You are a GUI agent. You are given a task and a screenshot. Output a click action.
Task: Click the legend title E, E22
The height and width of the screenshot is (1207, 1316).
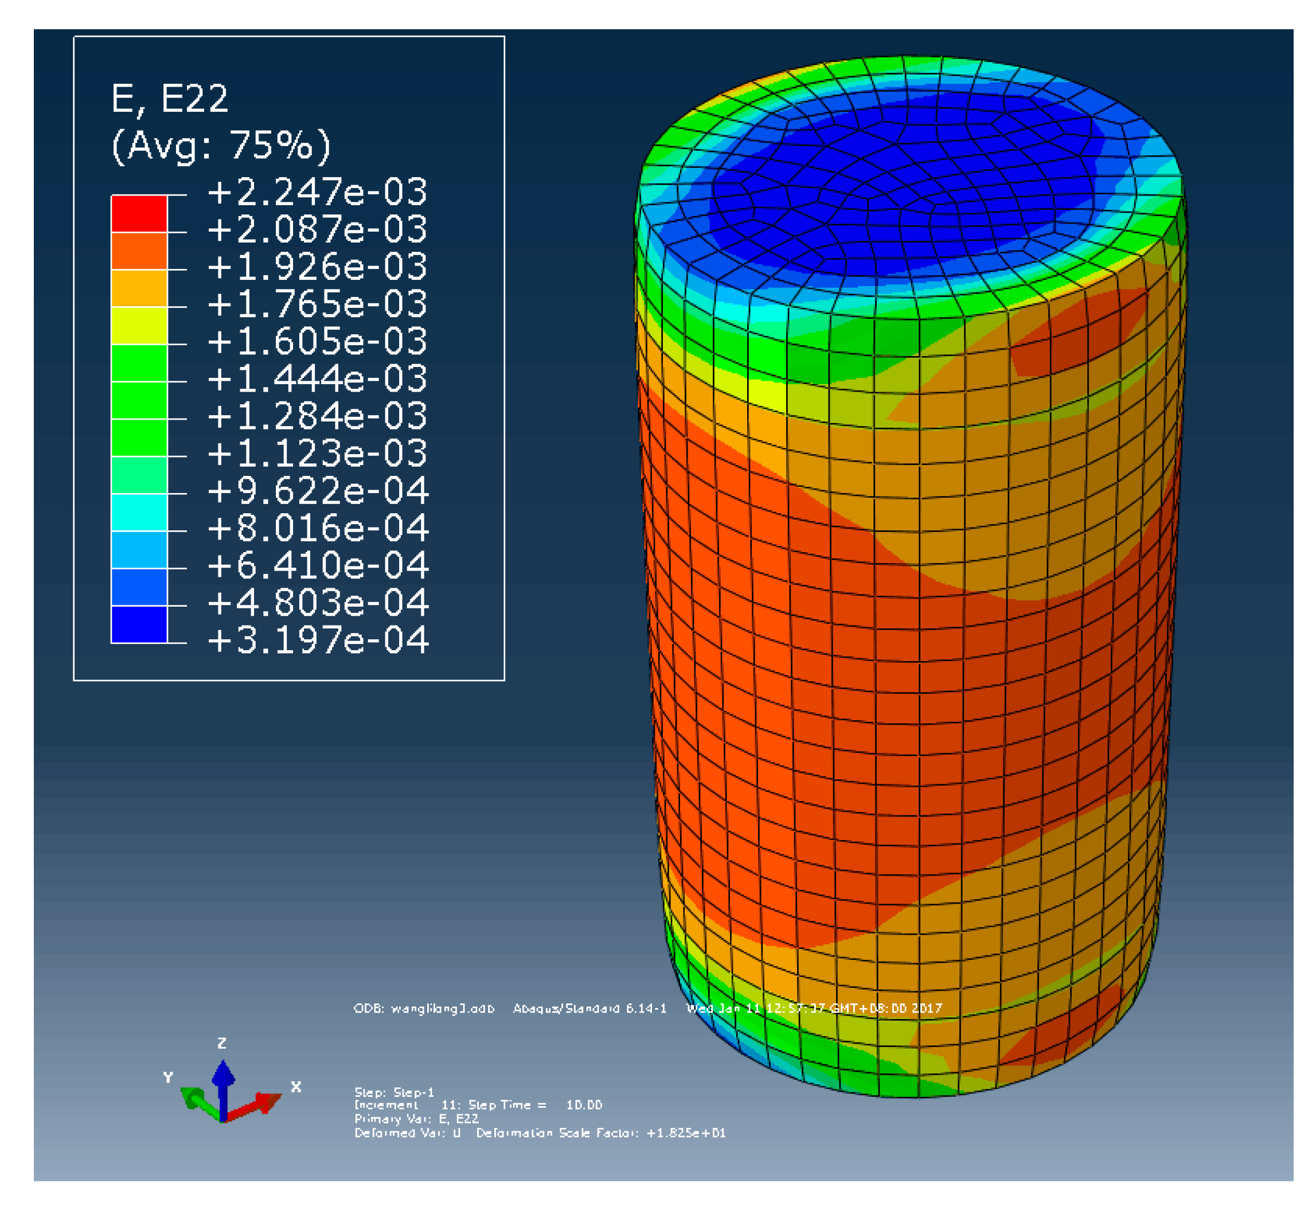pos(170,99)
